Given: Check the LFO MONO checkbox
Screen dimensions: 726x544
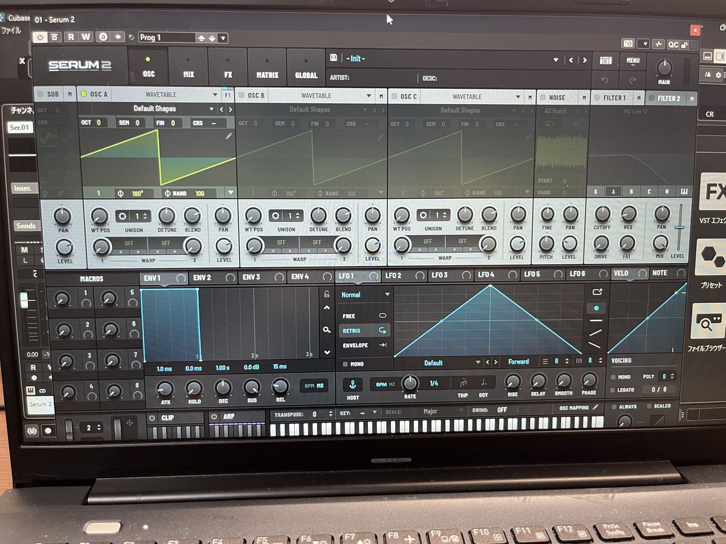Looking at the screenshot, I should click(344, 364).
